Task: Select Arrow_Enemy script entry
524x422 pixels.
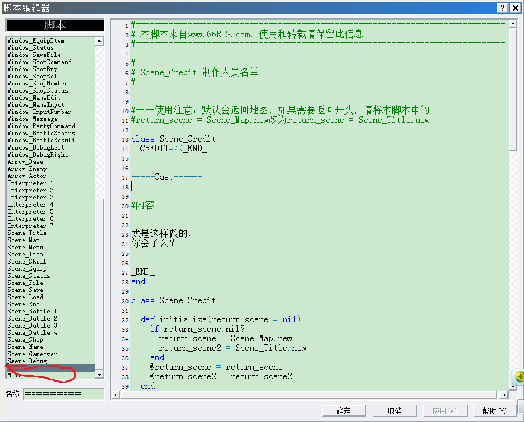Action: point(27,169)
